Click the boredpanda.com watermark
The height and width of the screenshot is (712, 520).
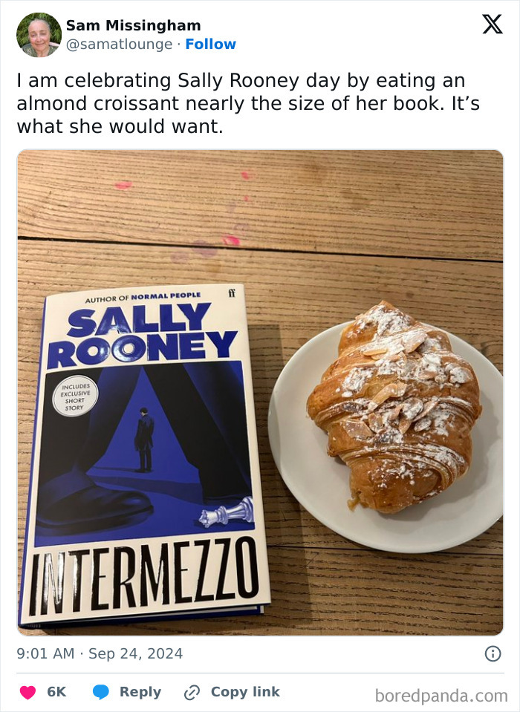[441, 695]
